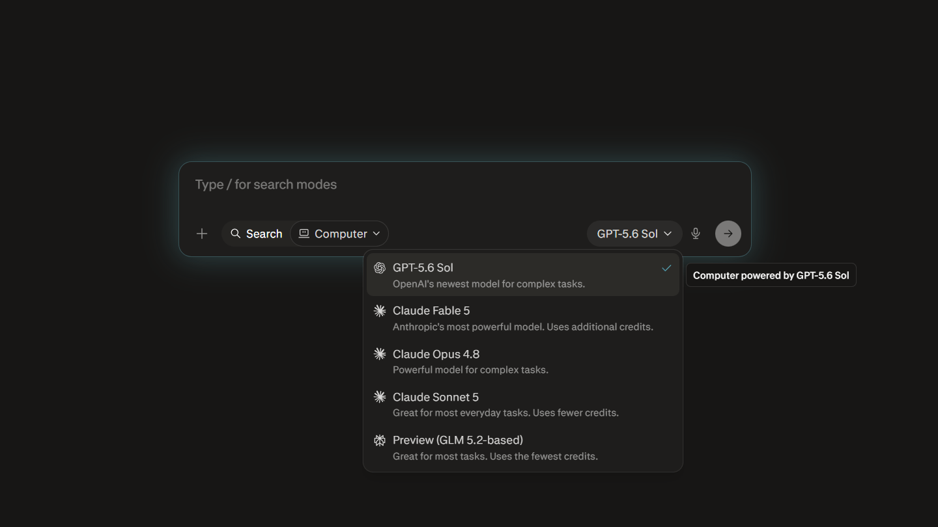This screenshot has width=938, height=527.
Task: Expand the Computer mode chevron
Action: pos(377,234)
